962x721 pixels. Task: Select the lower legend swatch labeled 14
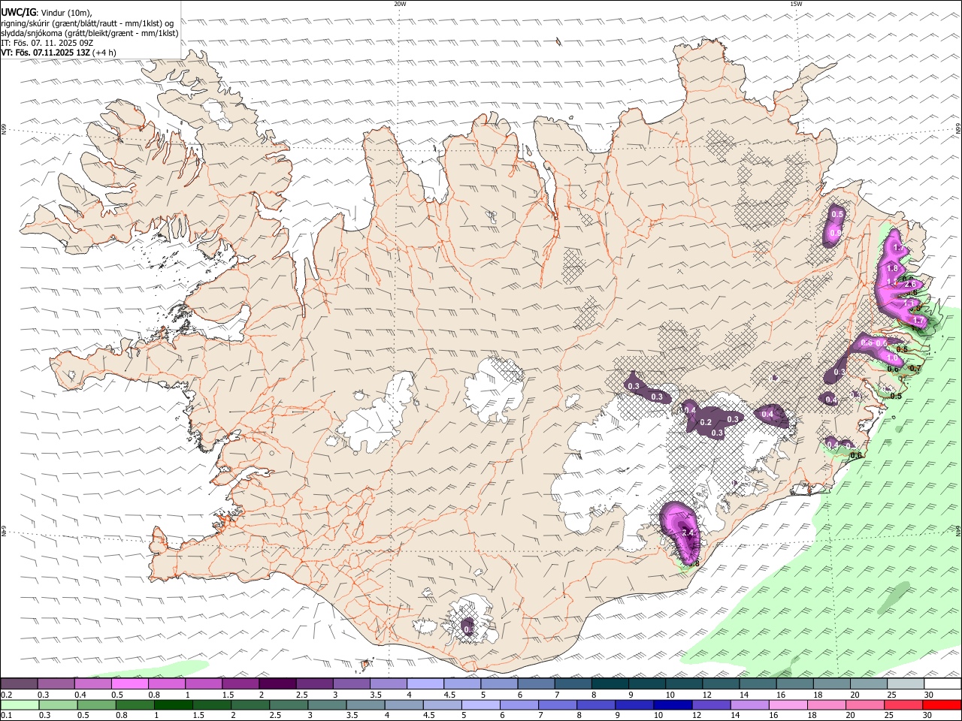point(749,704)
